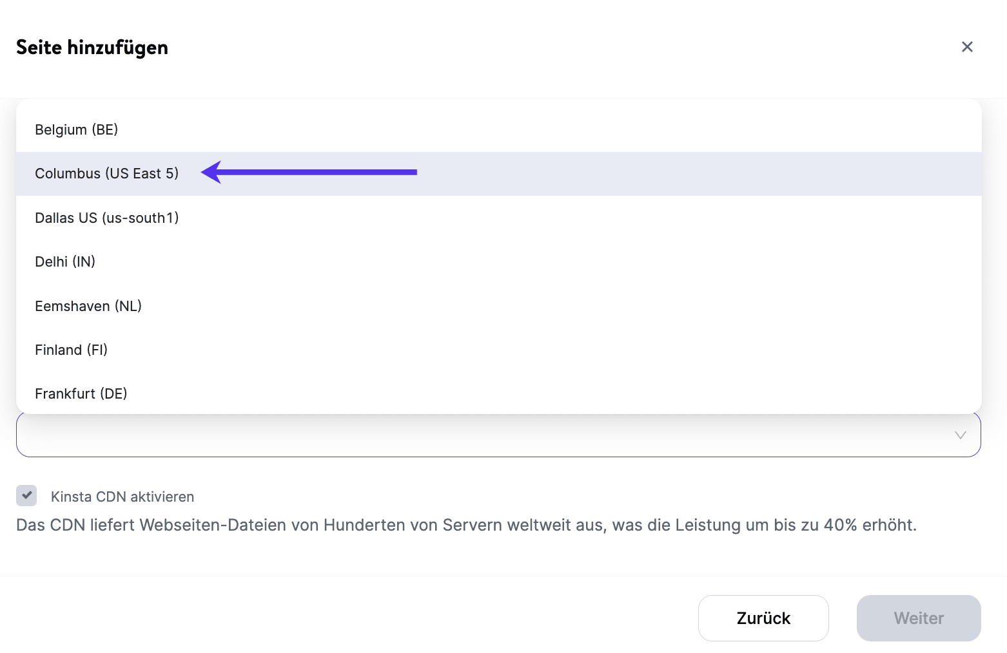Viewport: 1007px width, 653px height.
Task: Click the 40% figure in CDN description
Action: pos(840,525)
